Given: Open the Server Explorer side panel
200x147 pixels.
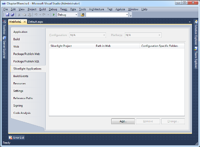Looking at the screenshot, I should point(4,48).
